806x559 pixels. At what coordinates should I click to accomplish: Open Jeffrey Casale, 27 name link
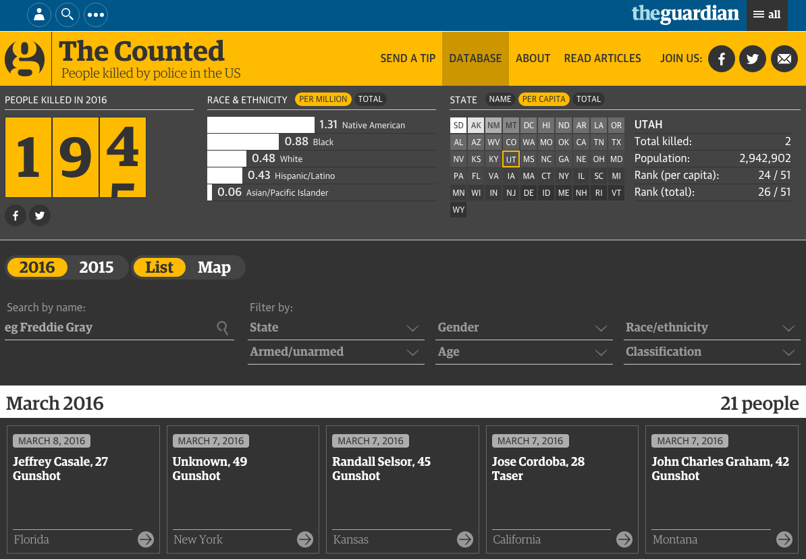coord(61,462)
